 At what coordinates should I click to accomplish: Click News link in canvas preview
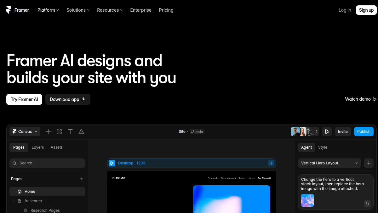coord(251,178)
